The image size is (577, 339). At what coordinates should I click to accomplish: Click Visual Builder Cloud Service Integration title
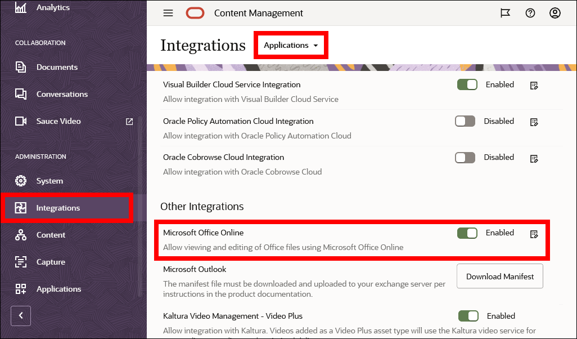pyautogui.click(x=232, y=84)
